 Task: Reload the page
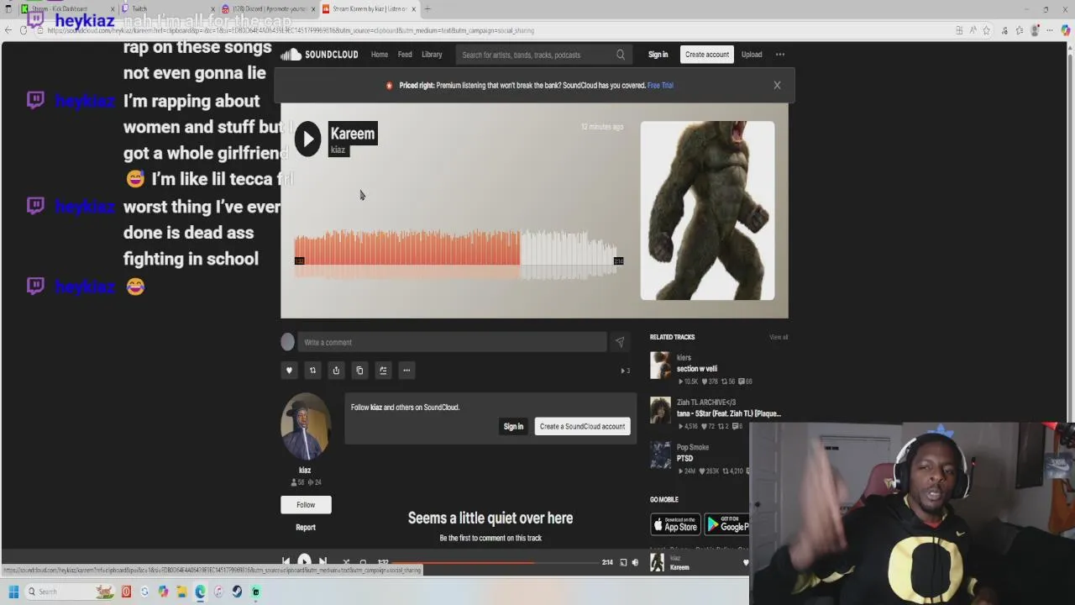click(x=24, y=30)
